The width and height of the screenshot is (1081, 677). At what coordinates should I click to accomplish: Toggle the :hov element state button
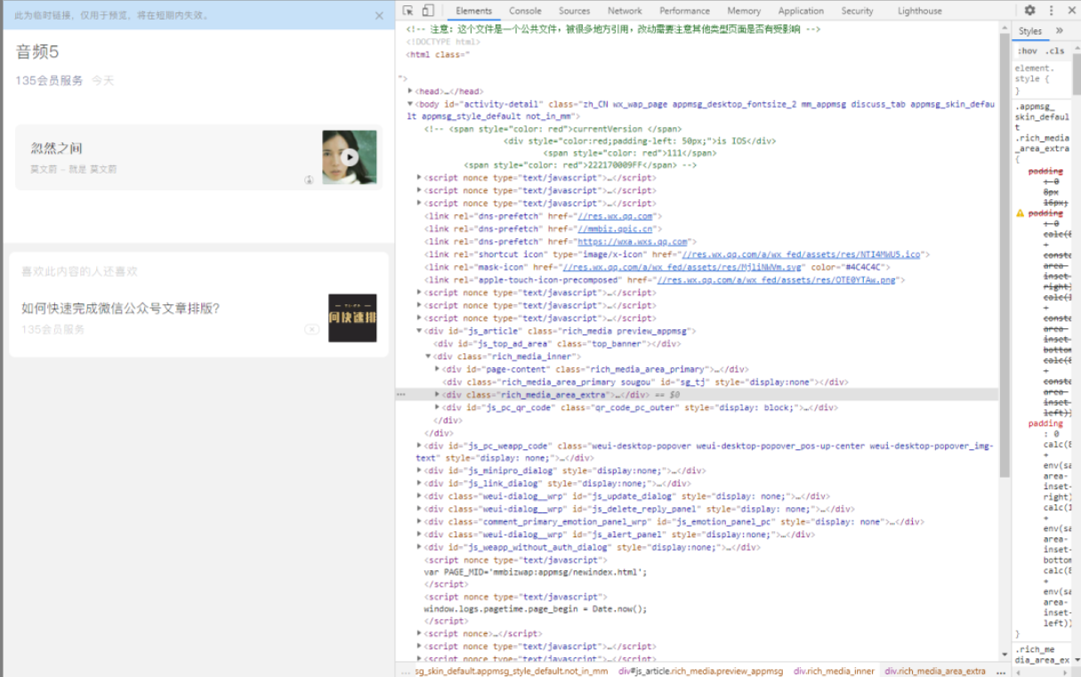pos(1028,51)
